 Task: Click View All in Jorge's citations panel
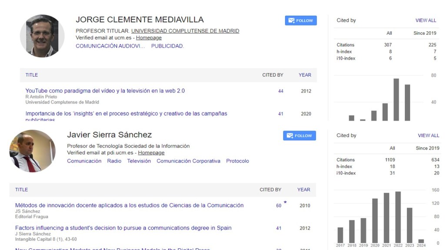click(x=425, y=20)
